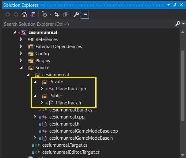The width and height of the screenshot is (186, 158).
Task: Select cesiumunrealGameModeBase.cpp file
Action: (84, 131)
